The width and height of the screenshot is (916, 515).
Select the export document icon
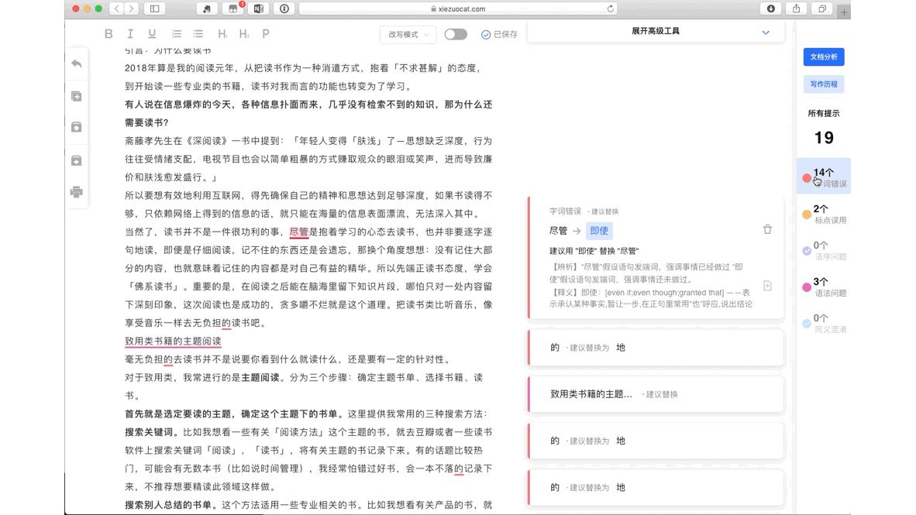[x=76, y=160]
